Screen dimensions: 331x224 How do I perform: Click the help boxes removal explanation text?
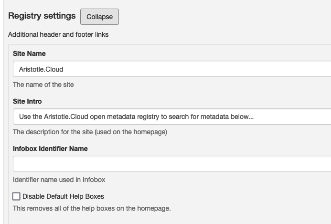(x=92, y=208)
